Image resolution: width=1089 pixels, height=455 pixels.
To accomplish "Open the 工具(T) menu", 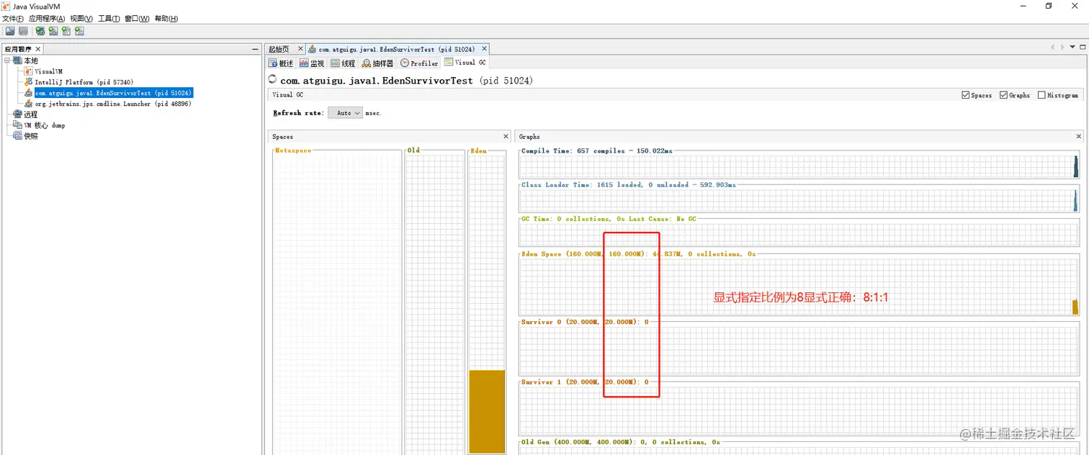I will click(109, 19).
